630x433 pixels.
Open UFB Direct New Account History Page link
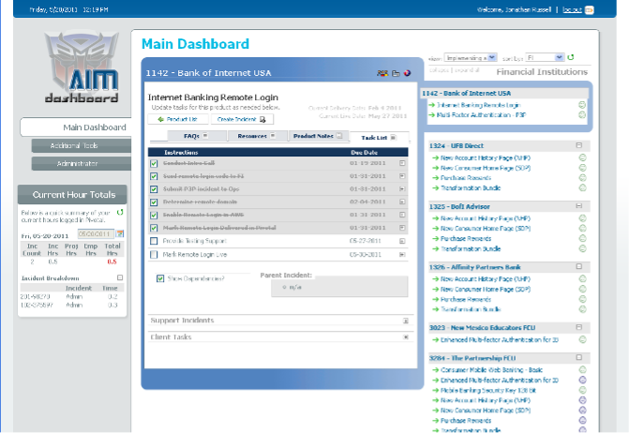point(486,157)
